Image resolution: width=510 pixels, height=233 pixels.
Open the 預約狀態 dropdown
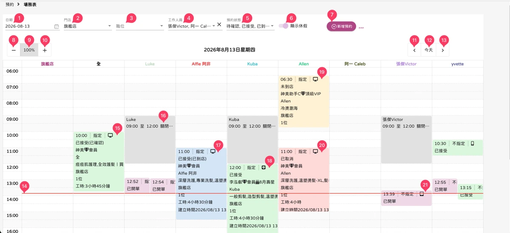point(250,26)
